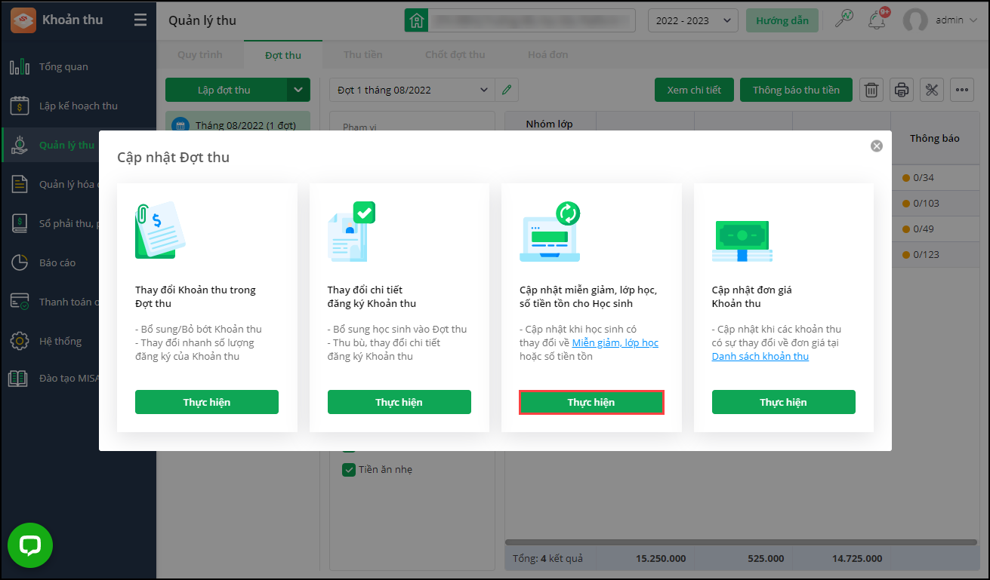Open the 2022 - 2023 school year dropdown

click(692, 20)
